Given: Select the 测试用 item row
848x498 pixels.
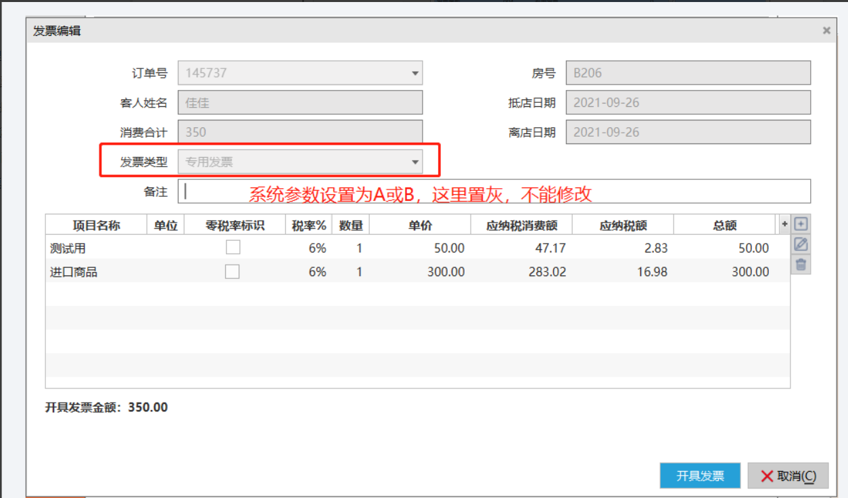Looking at the screenshot, I should (x=68, y=248).
